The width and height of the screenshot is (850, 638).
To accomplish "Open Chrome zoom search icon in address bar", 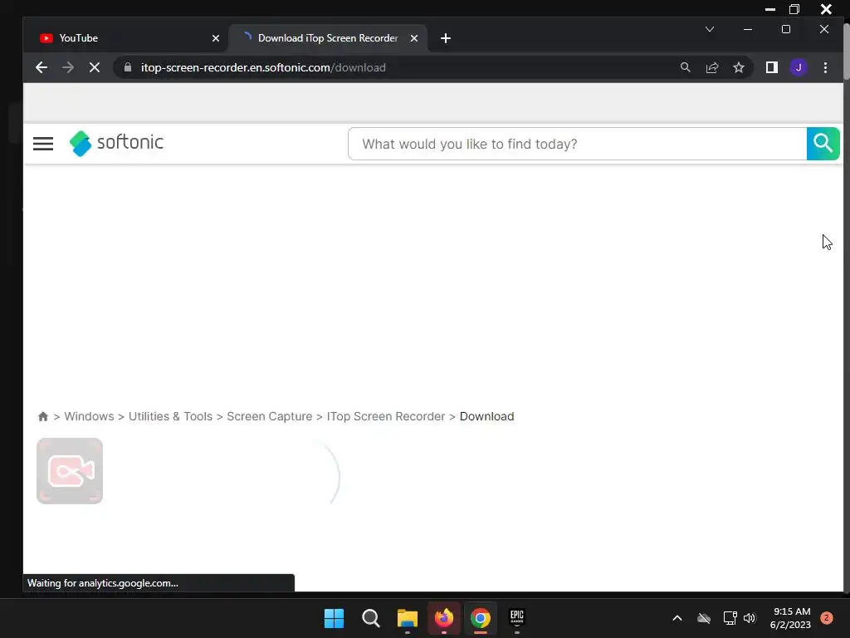I will 685,67.
